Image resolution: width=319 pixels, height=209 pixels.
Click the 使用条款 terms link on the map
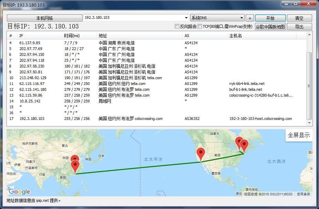pyautogui.click(x=304, y=194)
